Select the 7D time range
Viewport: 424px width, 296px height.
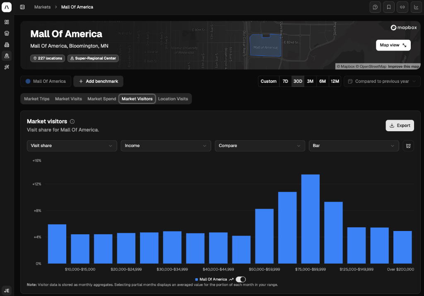tap(285, 82)
